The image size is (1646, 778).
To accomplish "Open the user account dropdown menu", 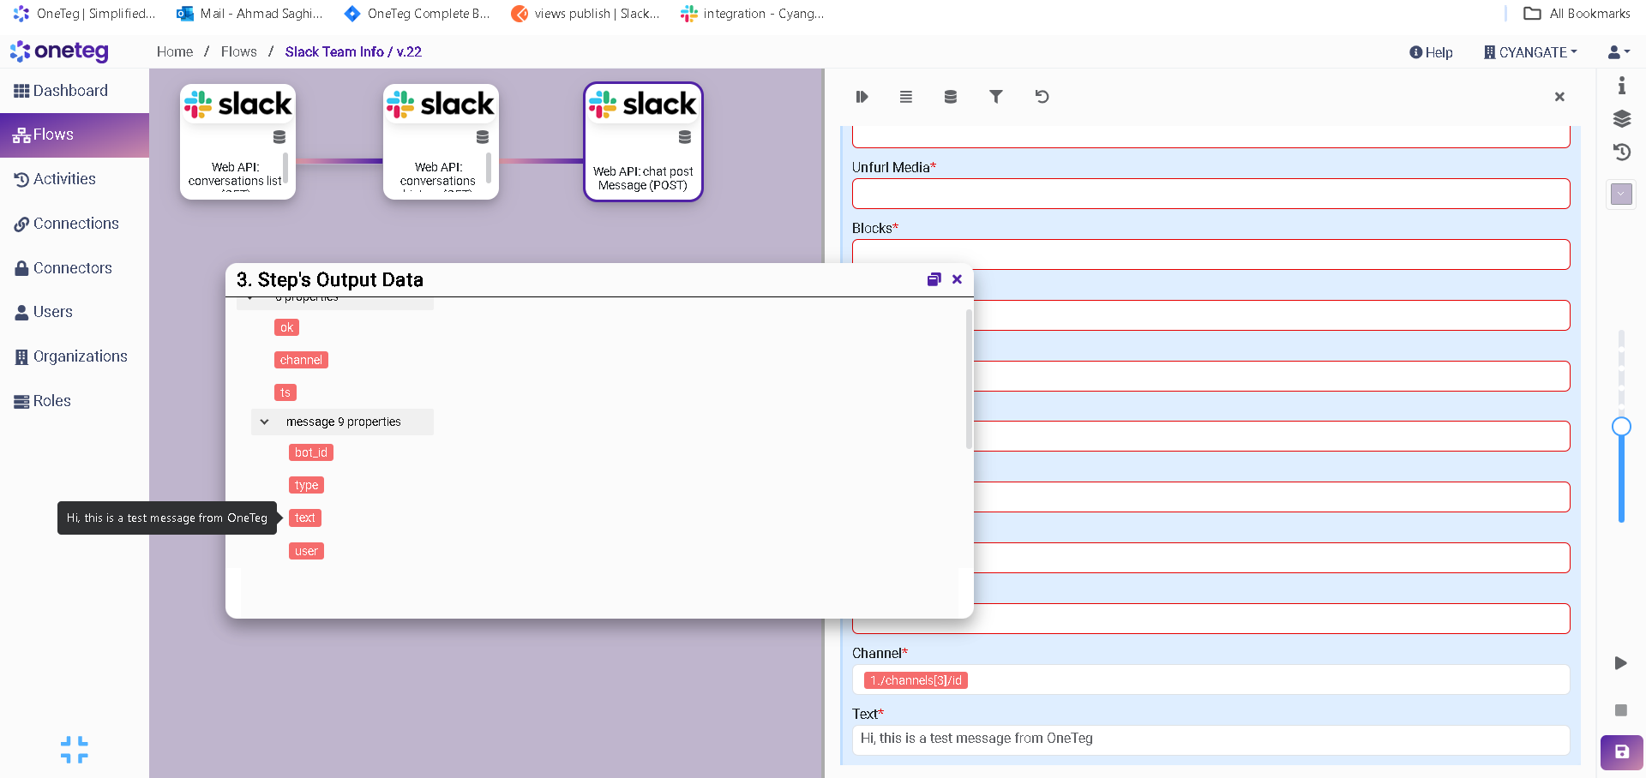I will tap(1619, 52).
